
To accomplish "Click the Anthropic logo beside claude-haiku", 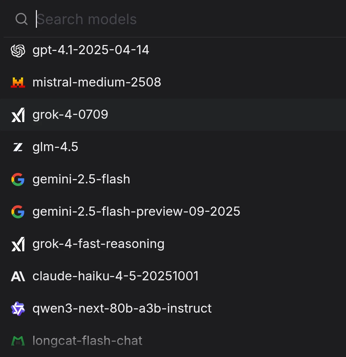I will coord(18,276).
